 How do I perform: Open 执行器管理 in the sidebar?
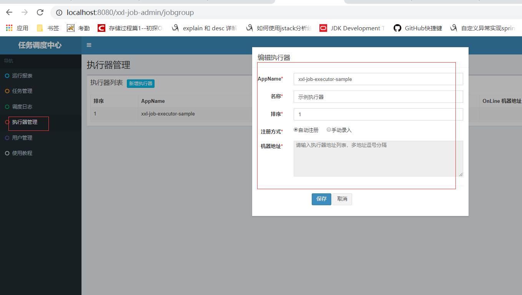(x=41, y=122)
